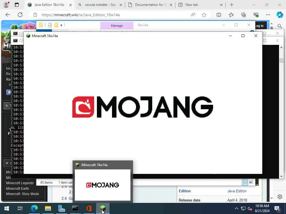Minimize the Minecraft 18w14a window
286x214 pixels.
[x=230, y=36]
